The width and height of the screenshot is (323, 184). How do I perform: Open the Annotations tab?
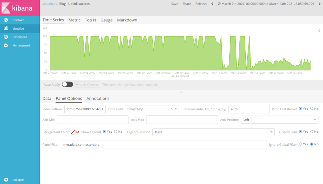[x=98, y=98]
